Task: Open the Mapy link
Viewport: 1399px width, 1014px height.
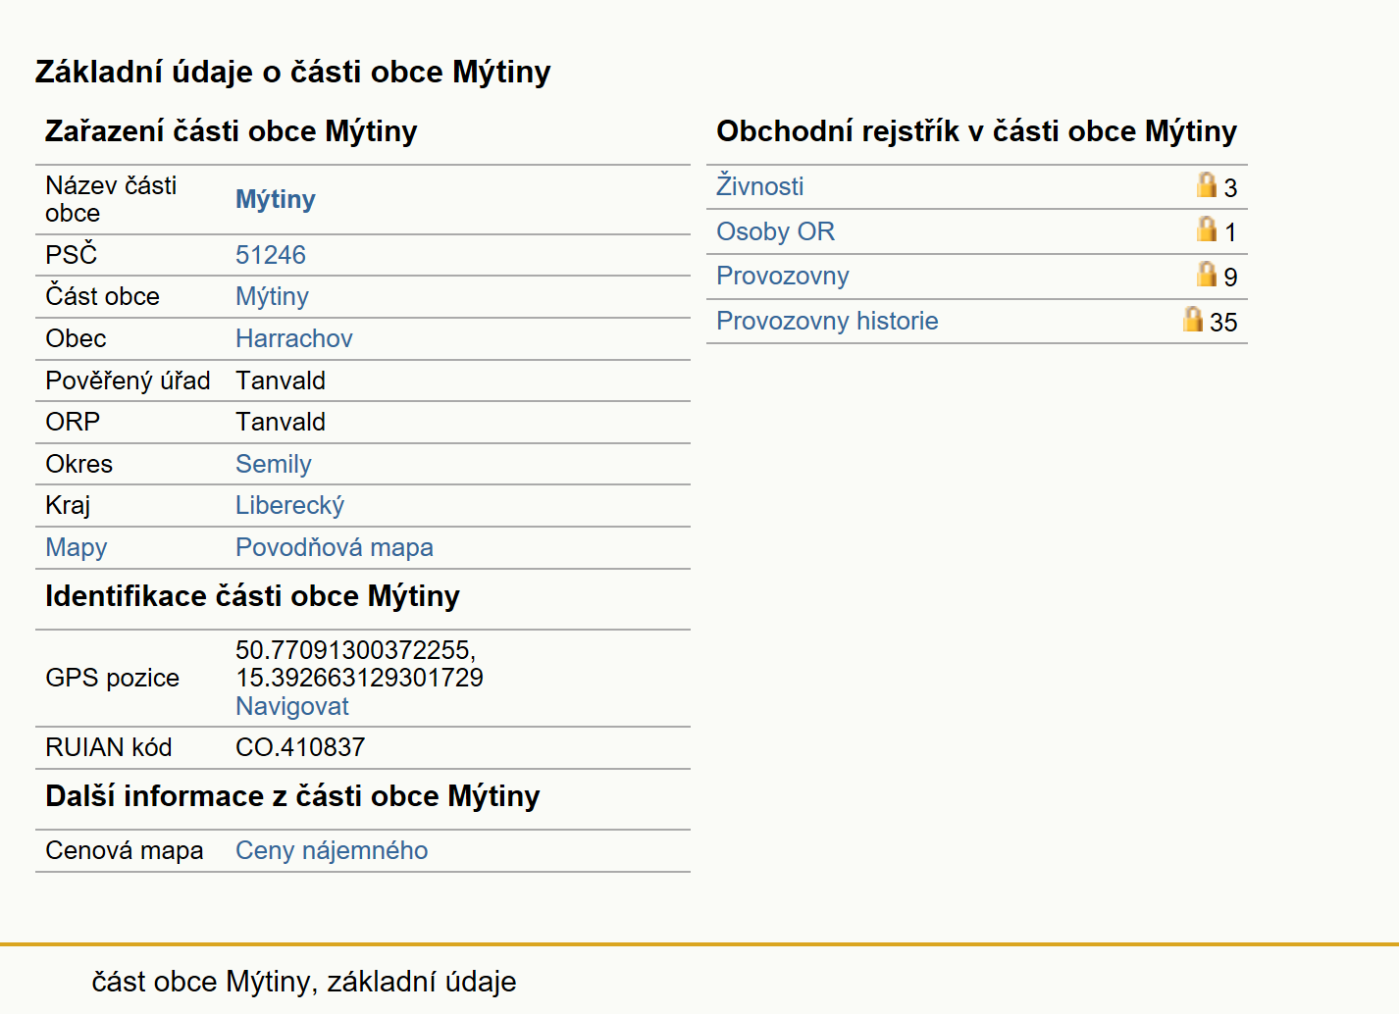Action: [77, 547]
